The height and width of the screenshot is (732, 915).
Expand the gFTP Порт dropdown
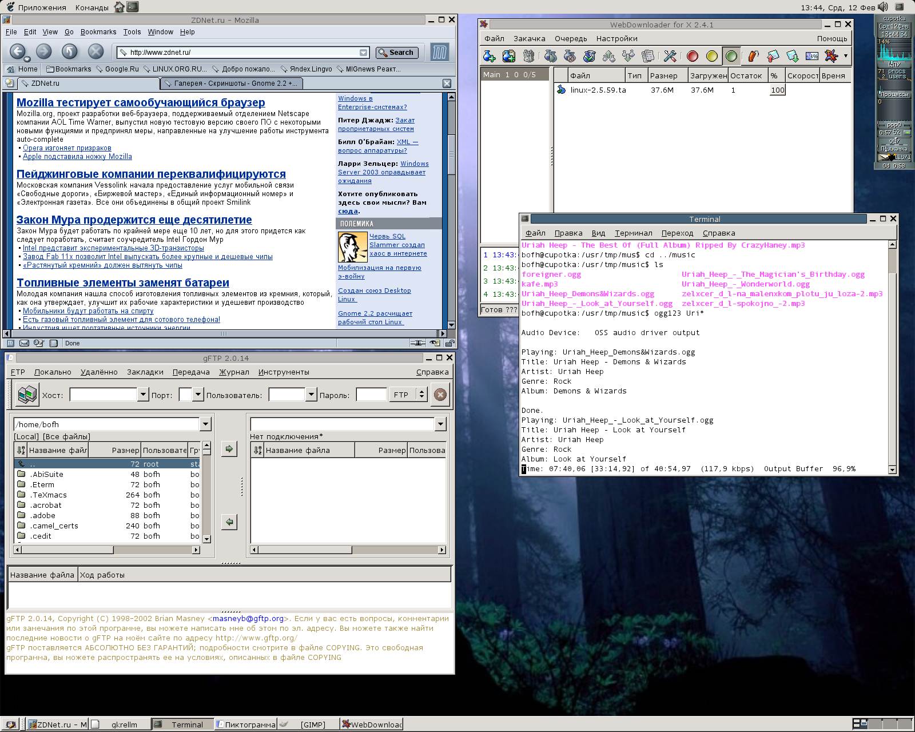click(198, 394)
